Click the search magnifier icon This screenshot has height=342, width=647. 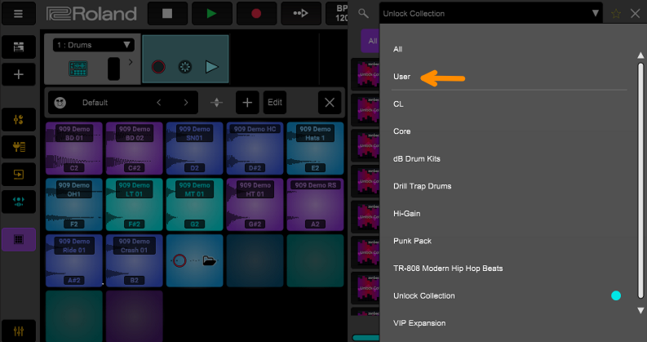point(363,14)
